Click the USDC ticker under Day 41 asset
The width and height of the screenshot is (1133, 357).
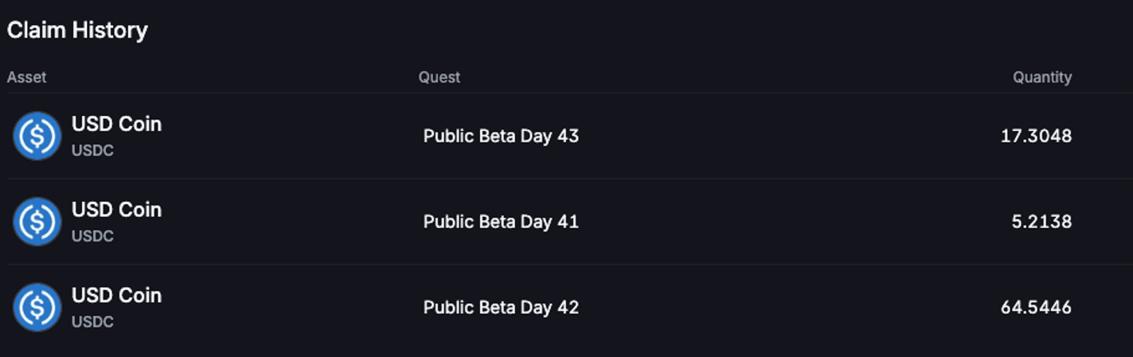[93, 236]
